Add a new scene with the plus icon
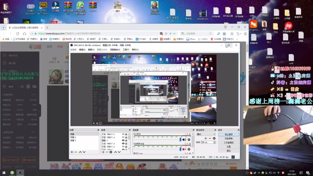The height and width of the screenshot is (176, 313). tap(72, 152)
